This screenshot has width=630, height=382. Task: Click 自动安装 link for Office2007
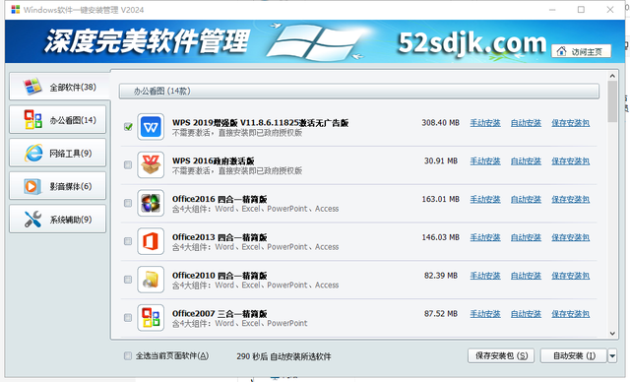[x=526, y=314]
